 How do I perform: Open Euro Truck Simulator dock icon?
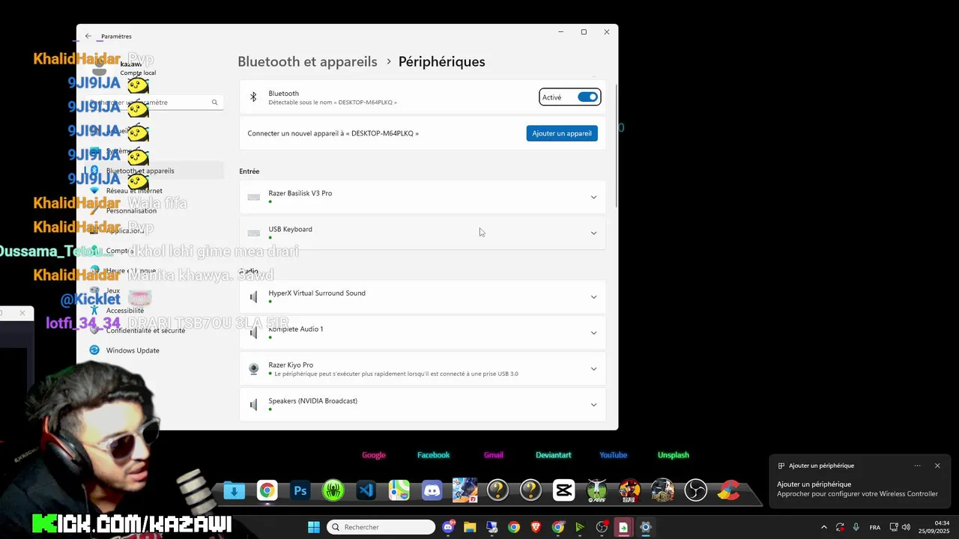coord(663,491)
